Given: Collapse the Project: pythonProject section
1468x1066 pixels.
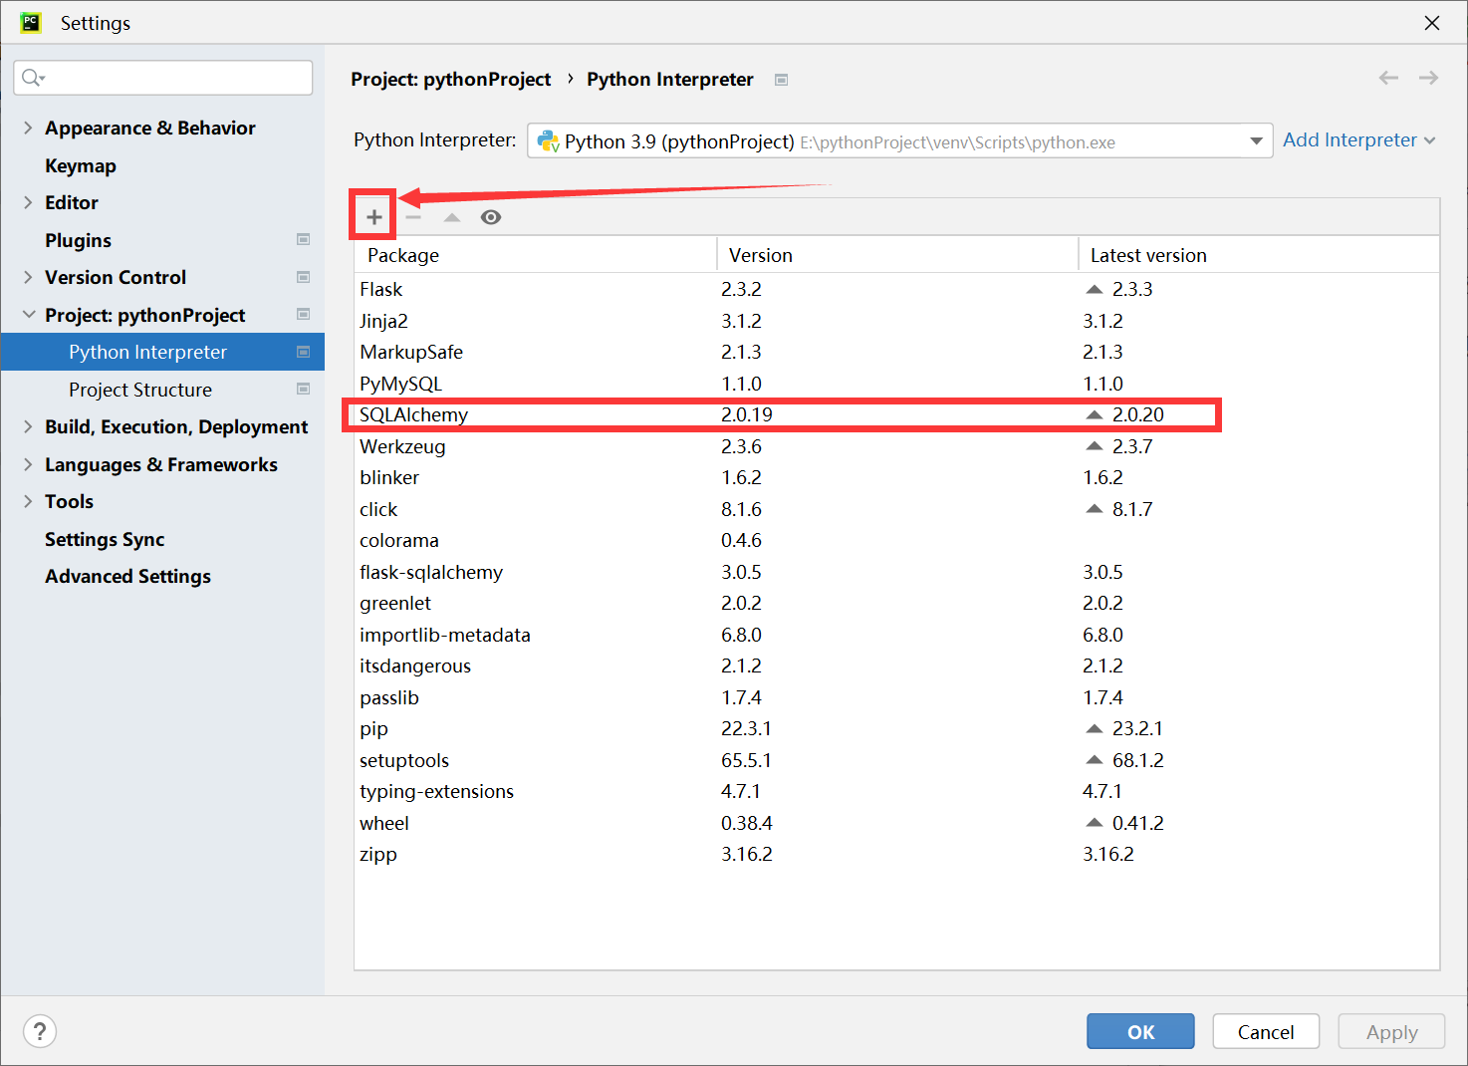Looking at the screenshot, I should click(28, 315).
